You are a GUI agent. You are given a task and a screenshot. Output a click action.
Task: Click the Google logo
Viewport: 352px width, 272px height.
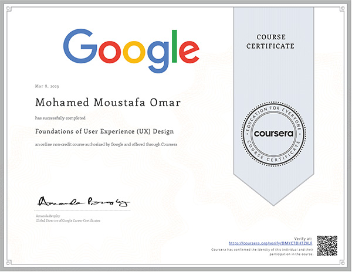coord(131,50)
